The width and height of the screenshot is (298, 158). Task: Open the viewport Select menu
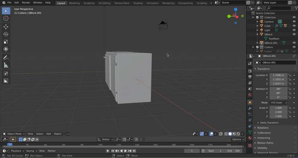(x=40, y=134)
